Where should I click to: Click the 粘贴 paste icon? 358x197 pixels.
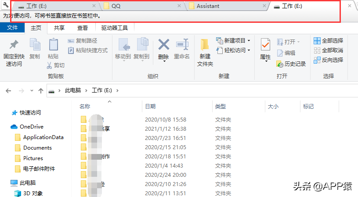point(54,44)
